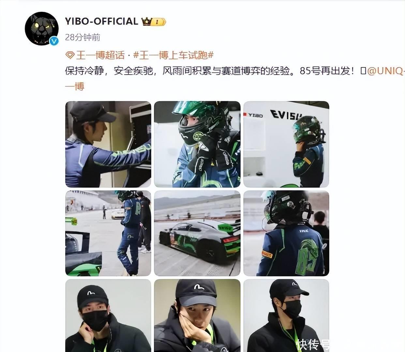Open YIBO-OFFICIAL profile avatar
This screenshot has height=352, width=405.
(x=41, y=29)
